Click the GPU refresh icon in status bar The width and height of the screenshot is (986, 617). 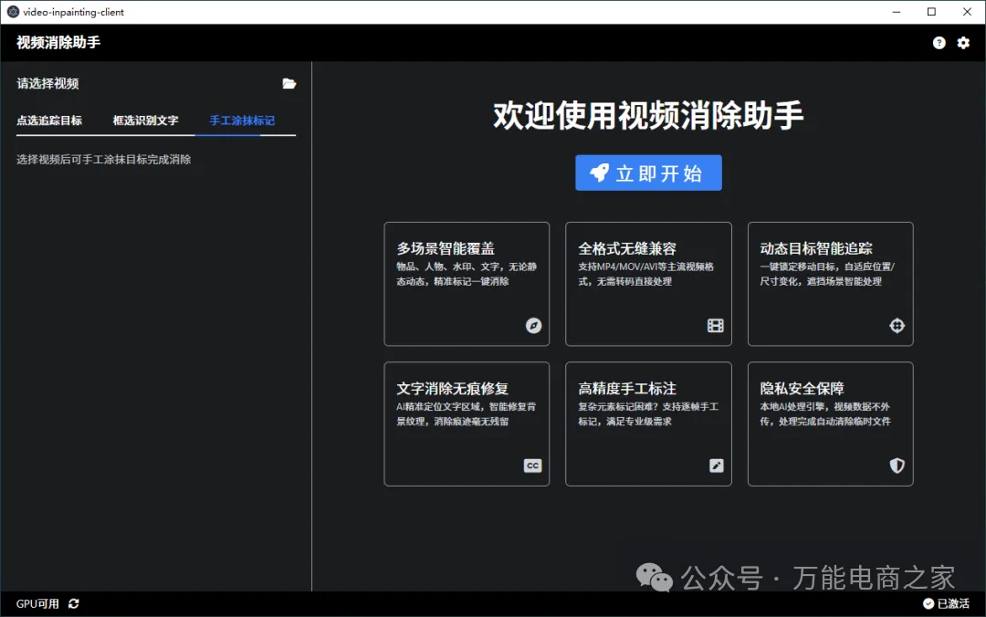tap(74, 604)
